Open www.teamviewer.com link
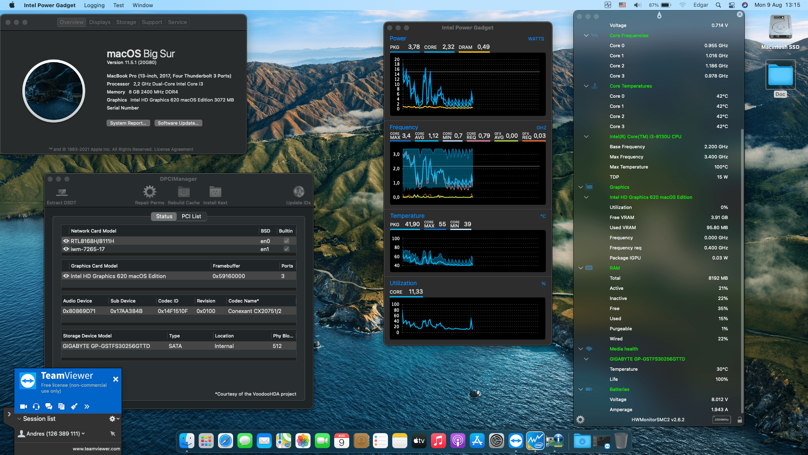 click(x=96, y=449)
